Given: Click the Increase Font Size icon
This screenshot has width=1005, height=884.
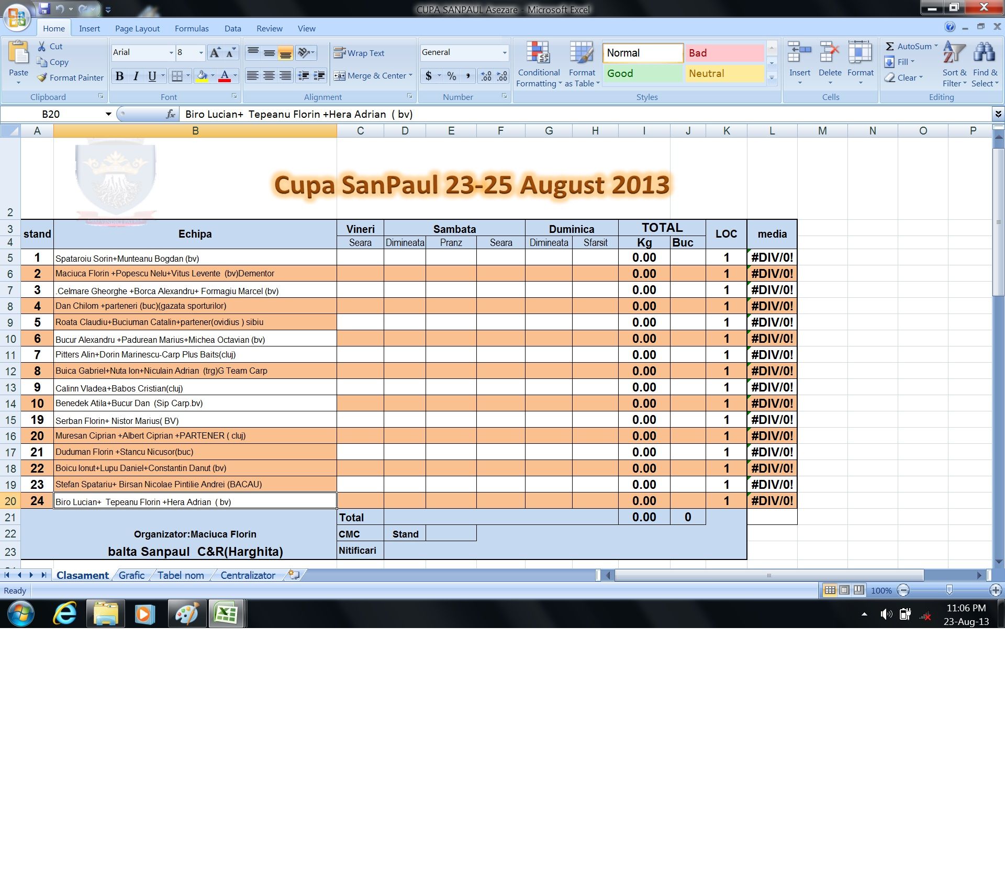Looking at the screenshot, I should click(x=215, y=52).
